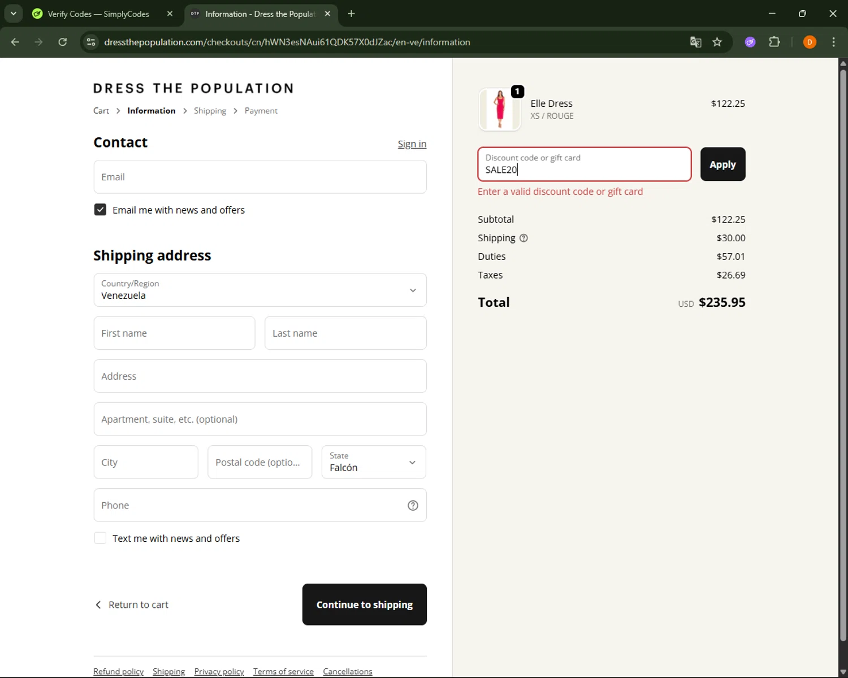The height and width of the screenshot is (678, 848).
Task: Click the Dress The Population logo
Action: 193,88
